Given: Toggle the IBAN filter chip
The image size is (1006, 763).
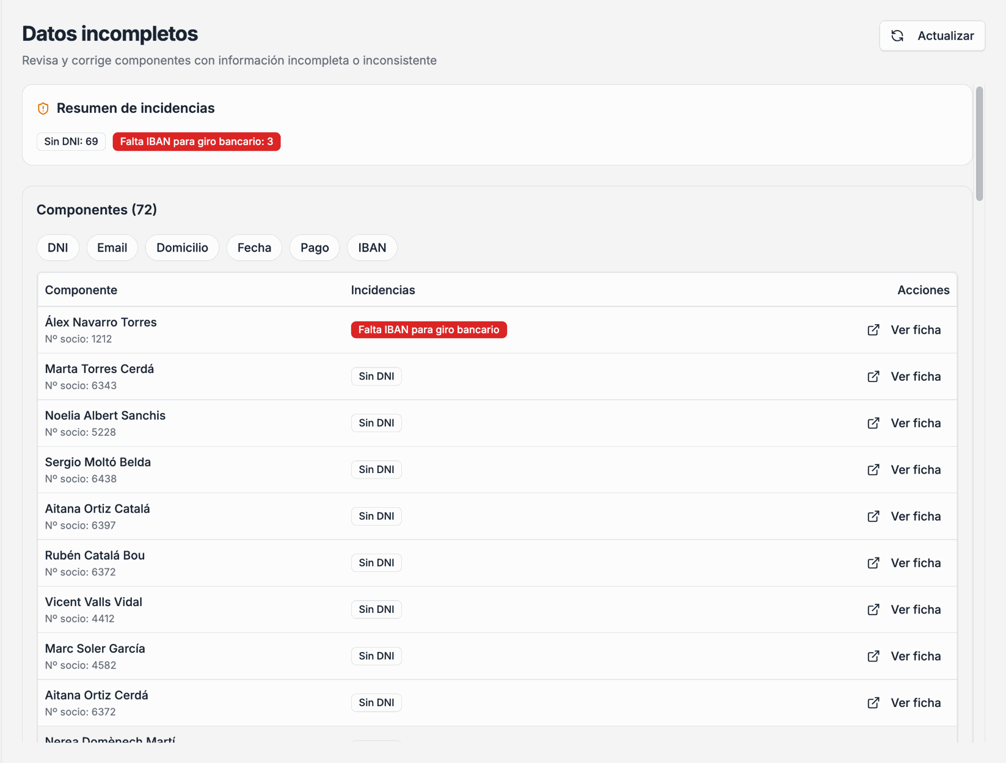Looking at the screenshot, I should 372,248.
